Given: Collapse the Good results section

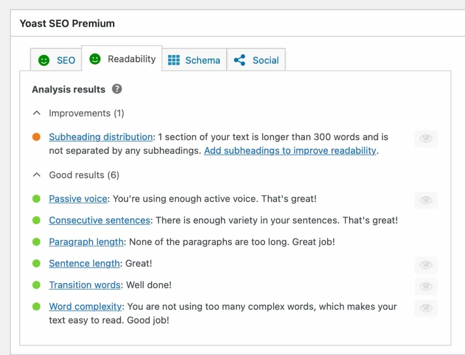Looking at the screenshot, I should pyautogui.click(x=37, y=175).
